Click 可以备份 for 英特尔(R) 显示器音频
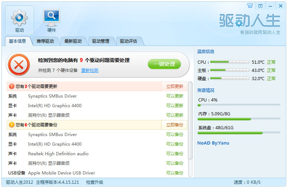288x188 pixels. [x=175, y=163]
